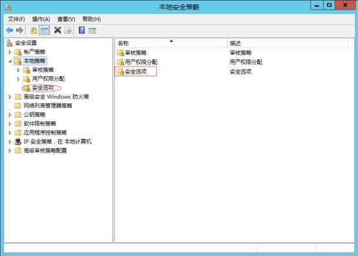Click the app icon in title bar
358x256 pixels.
pos(8,6)
